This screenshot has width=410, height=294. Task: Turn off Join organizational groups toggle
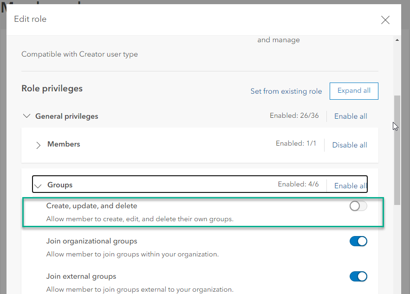[x=358, y=241]
